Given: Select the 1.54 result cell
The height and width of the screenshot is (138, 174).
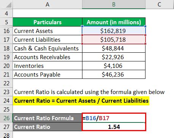Looking at the screenshot, I should (x=114, y=127).
